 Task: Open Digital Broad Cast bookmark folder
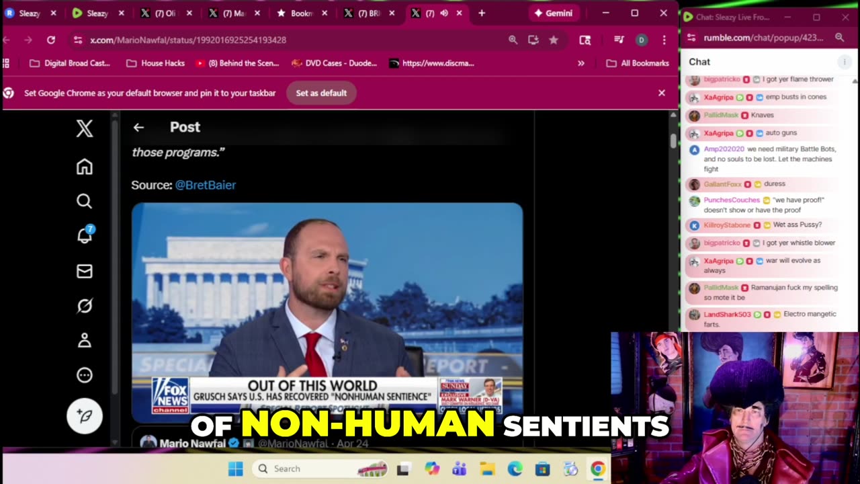(70, 63)
